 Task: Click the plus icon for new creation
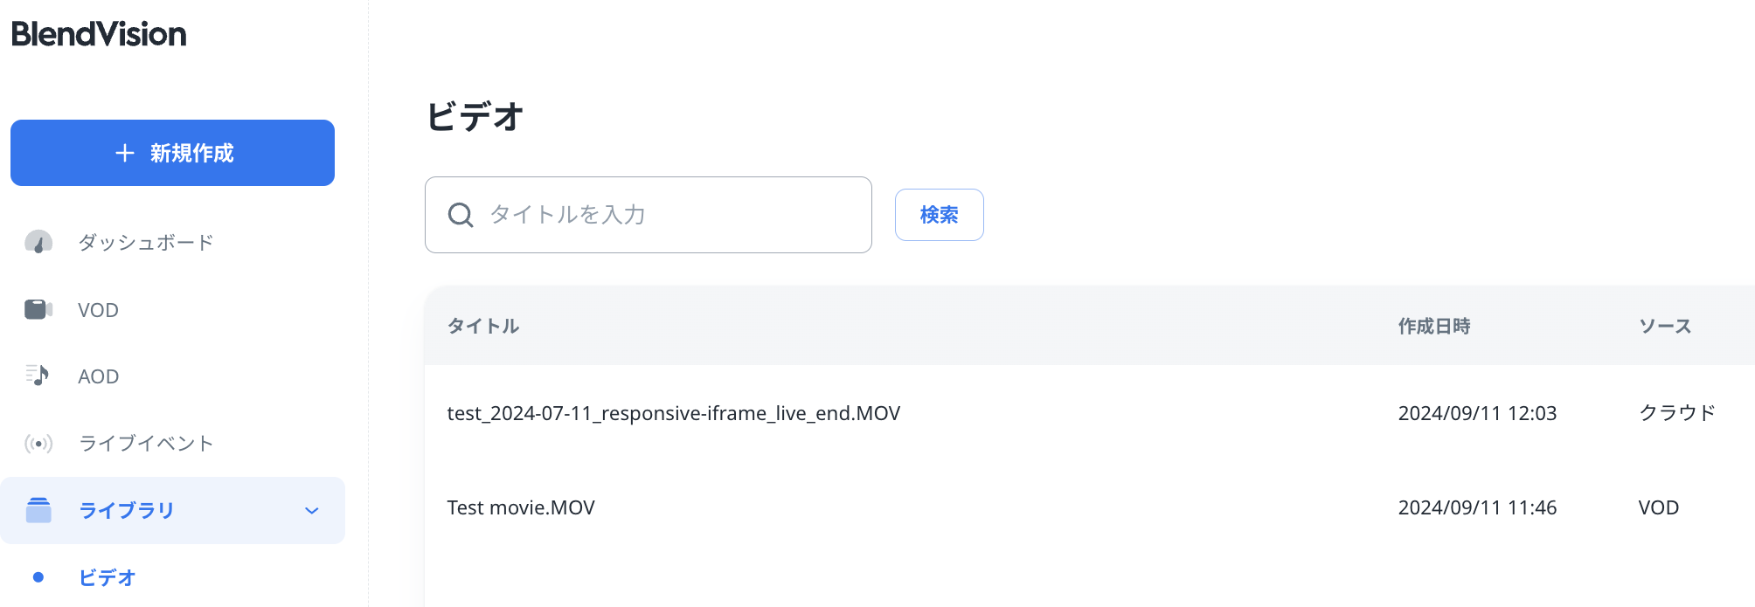click(125, 153)
